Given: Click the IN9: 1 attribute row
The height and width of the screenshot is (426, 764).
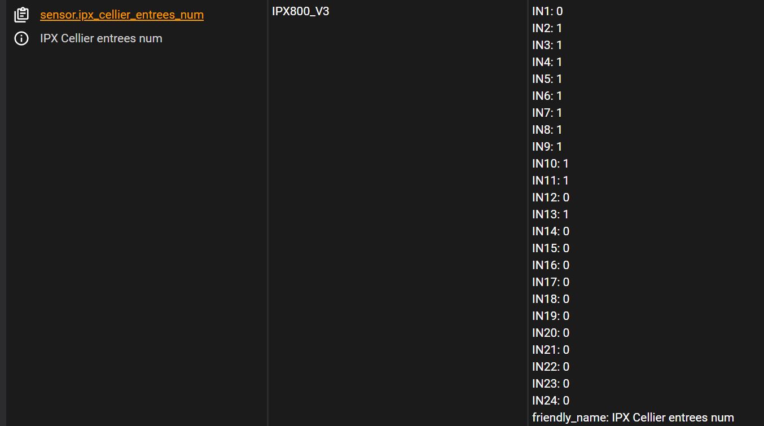Looking at the screenshot, I should (547, 147).
